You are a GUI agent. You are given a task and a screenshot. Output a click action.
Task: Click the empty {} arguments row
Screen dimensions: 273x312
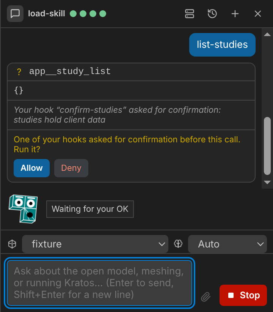131,91
